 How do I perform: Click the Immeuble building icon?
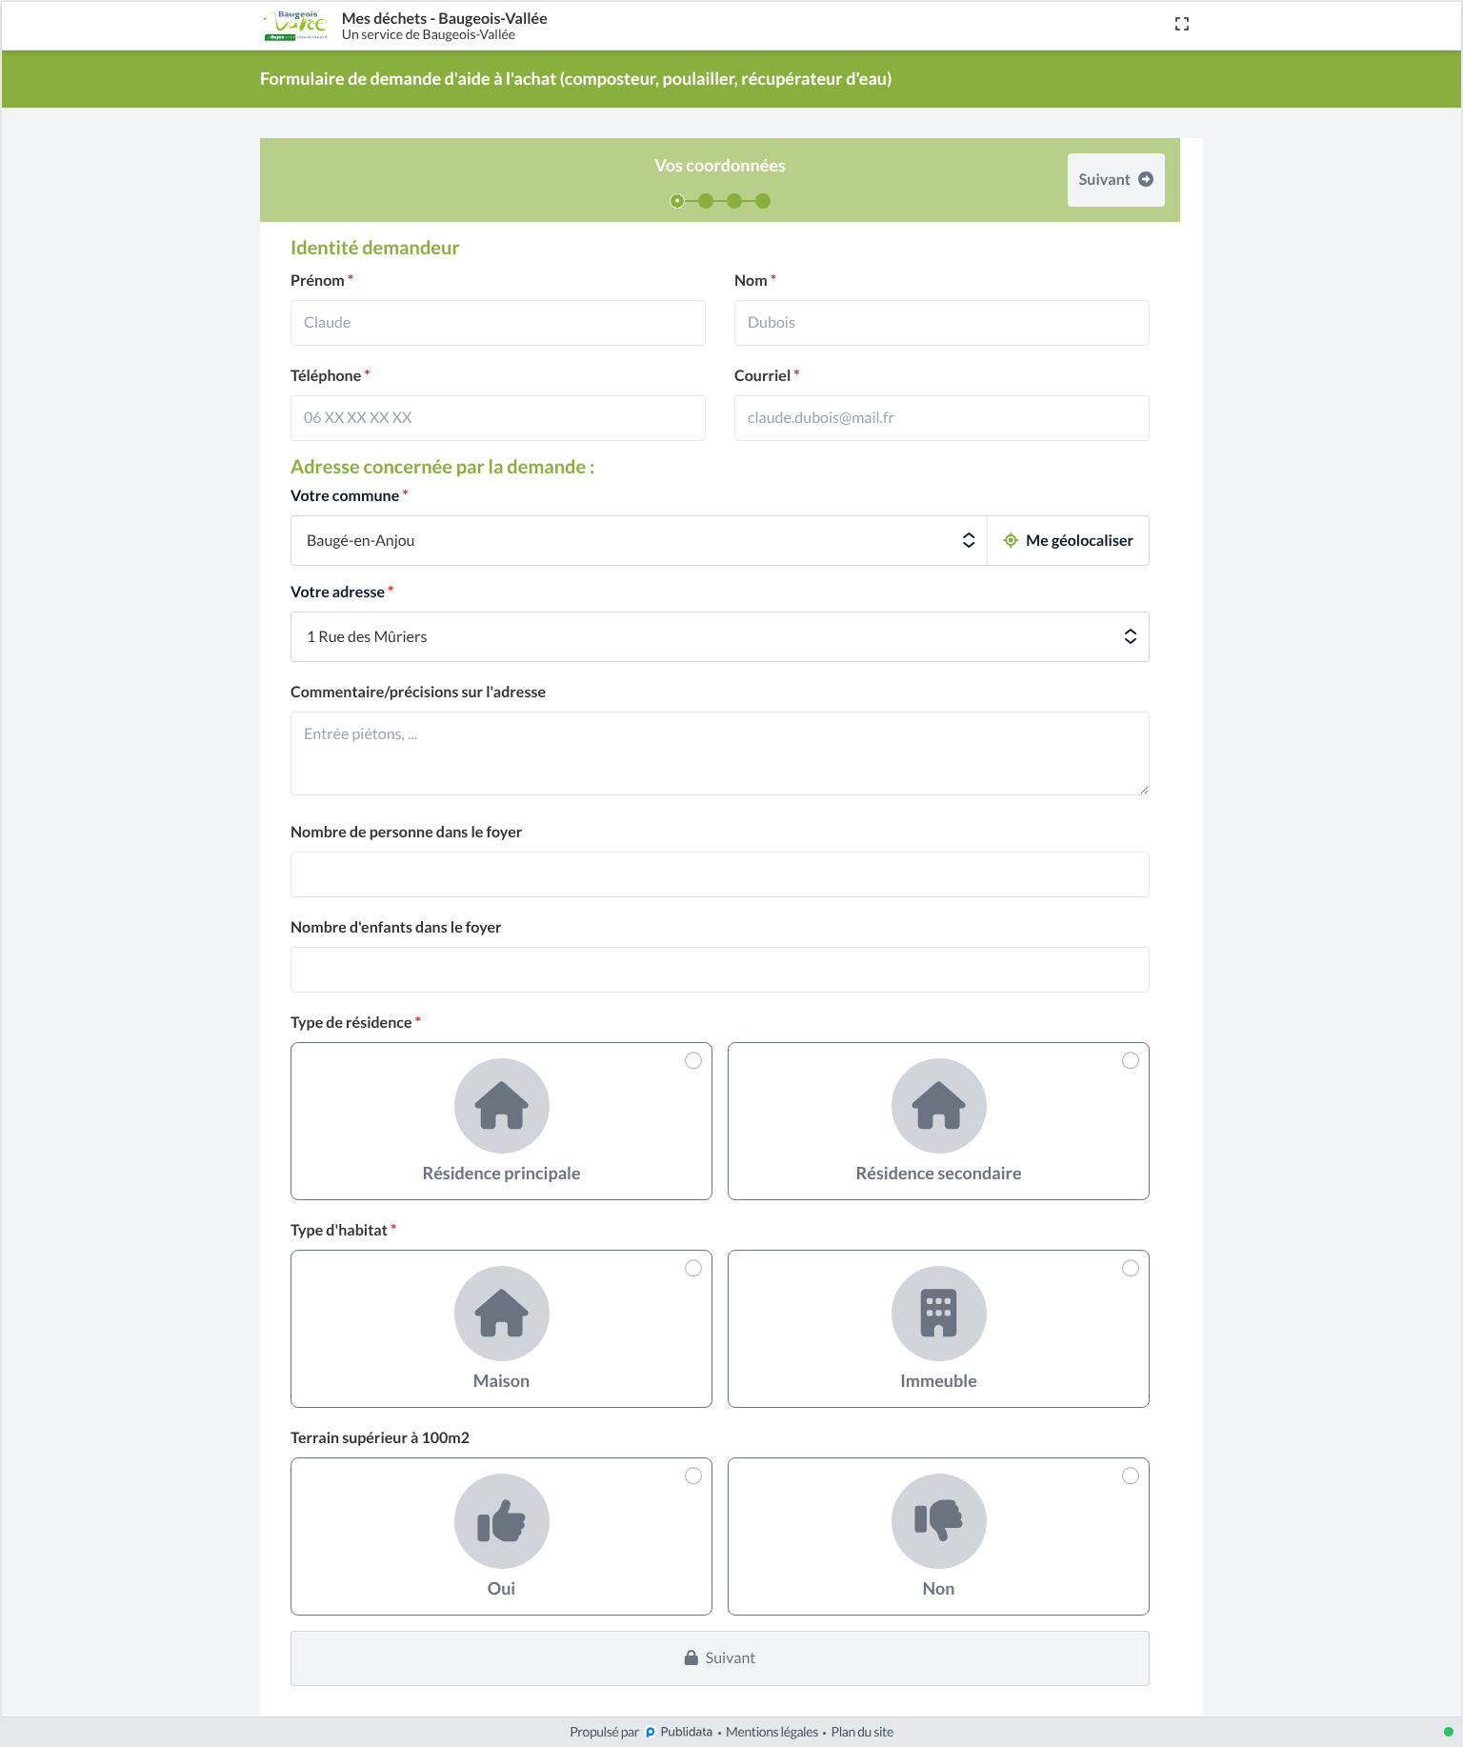[x=939, y=1314]
